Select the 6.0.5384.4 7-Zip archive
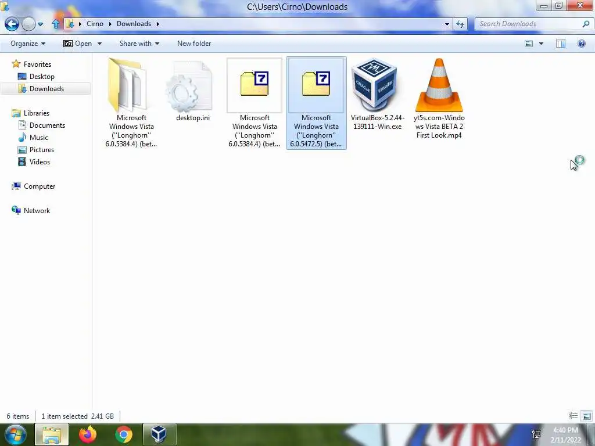Viewport: 595px width, 446px height. (255, 103)
